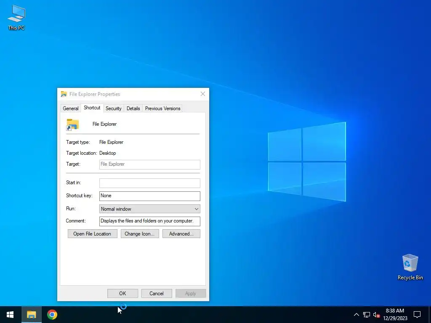
Task: Open the Security tab
Action: pyautogui.click(x=114, y=108)
